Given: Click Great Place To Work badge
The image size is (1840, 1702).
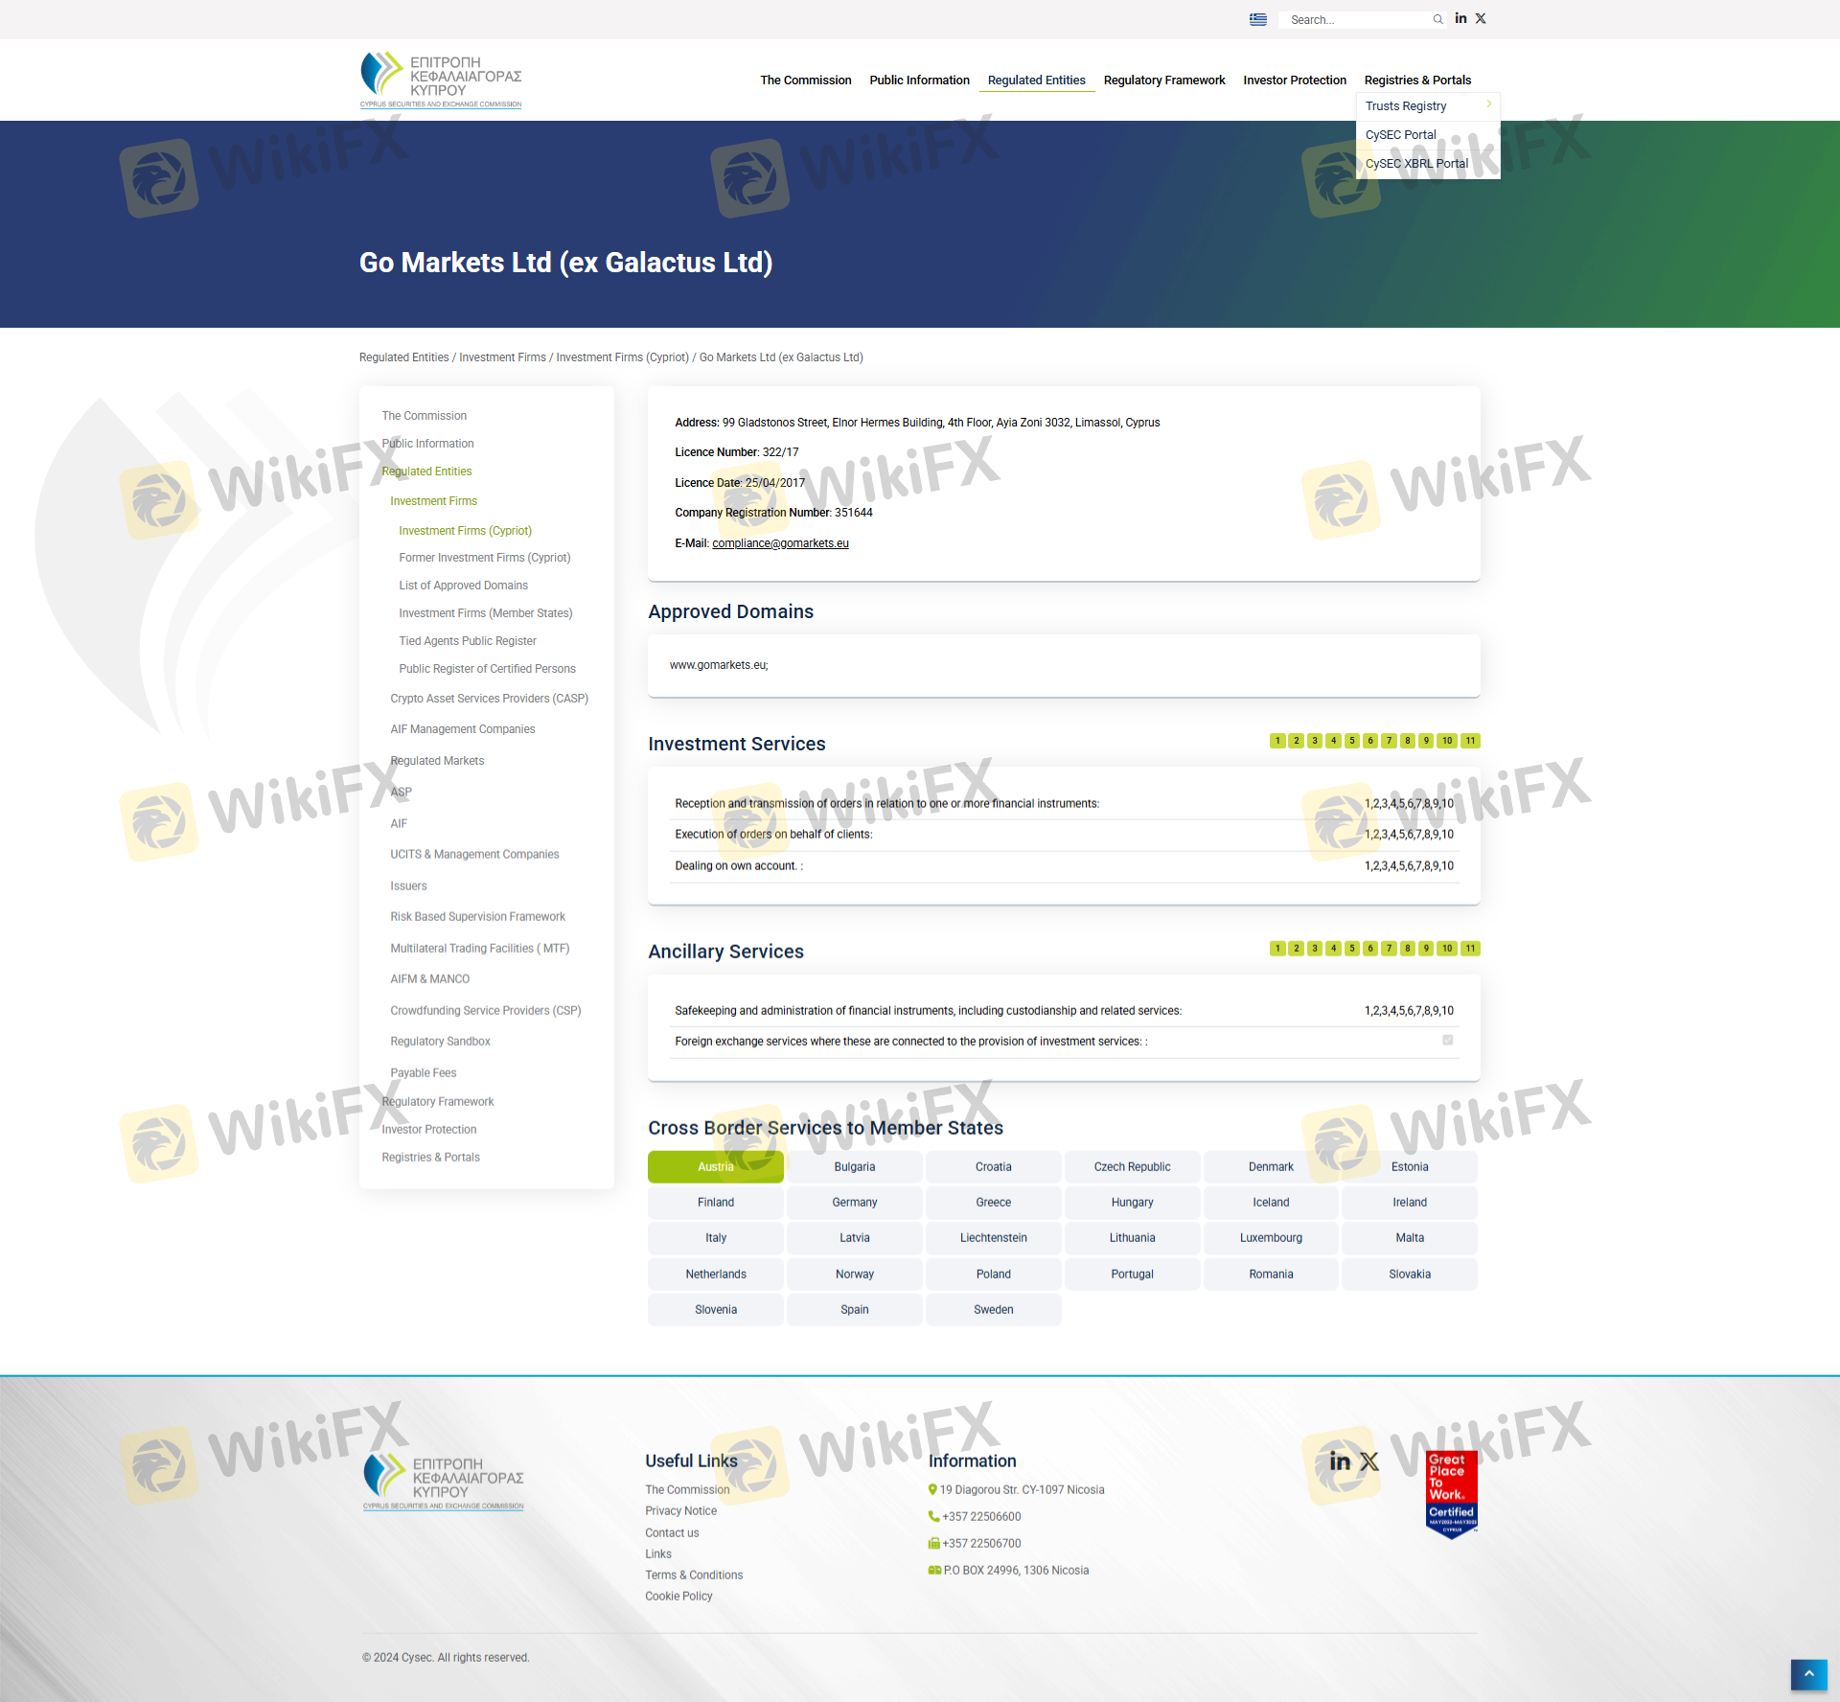Looking at the screenshot, I should 1451,1493.
